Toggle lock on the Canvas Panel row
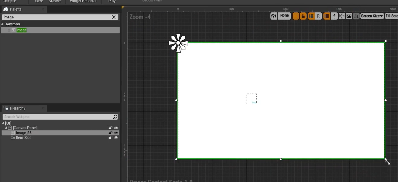Viewport: 398px width, 182px height. point(111,128)
